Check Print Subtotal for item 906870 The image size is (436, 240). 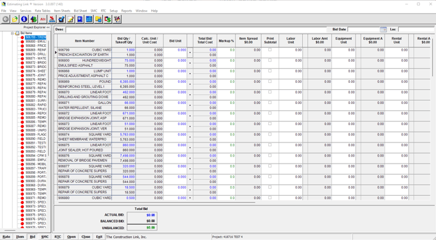tap(269, 92)
